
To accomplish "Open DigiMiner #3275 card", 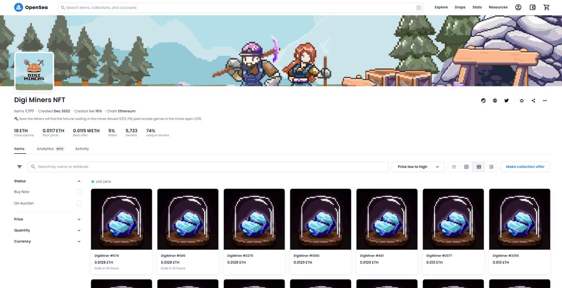I will coord(254,231).
